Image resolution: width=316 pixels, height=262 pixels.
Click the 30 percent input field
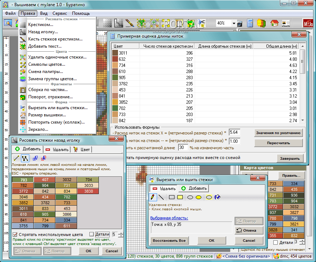pyautogui.click(x=183, y=147)
